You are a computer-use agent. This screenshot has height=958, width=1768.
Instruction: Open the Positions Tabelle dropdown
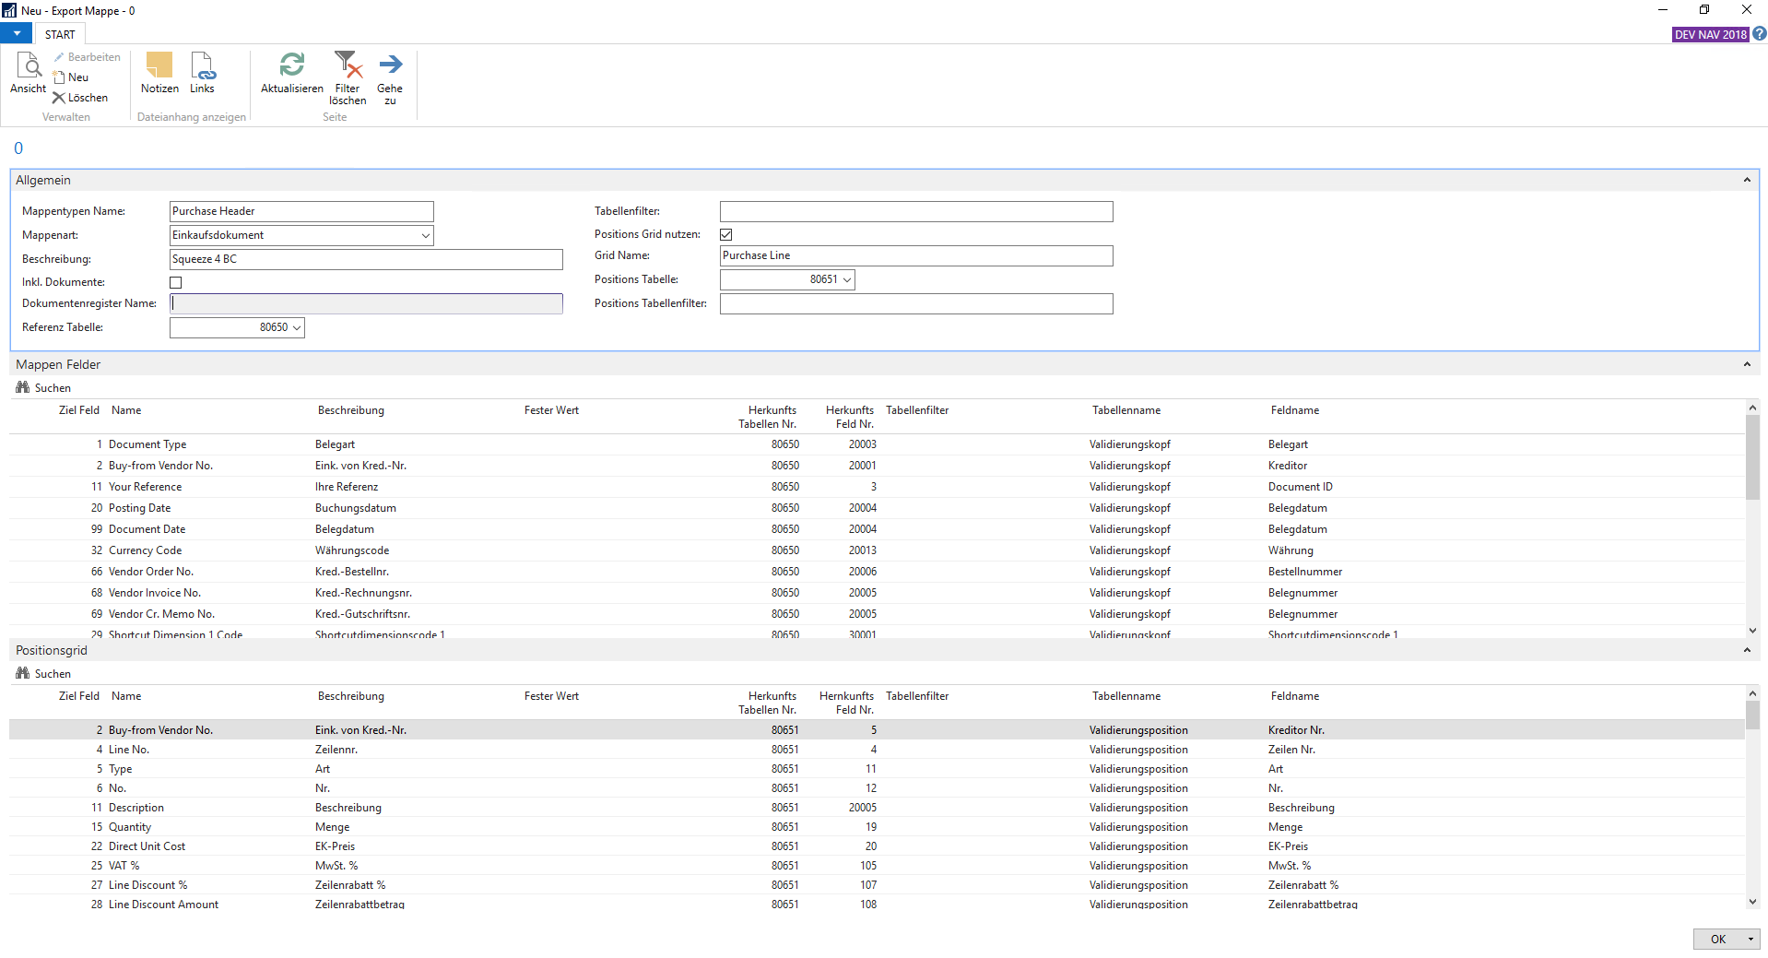847,279
